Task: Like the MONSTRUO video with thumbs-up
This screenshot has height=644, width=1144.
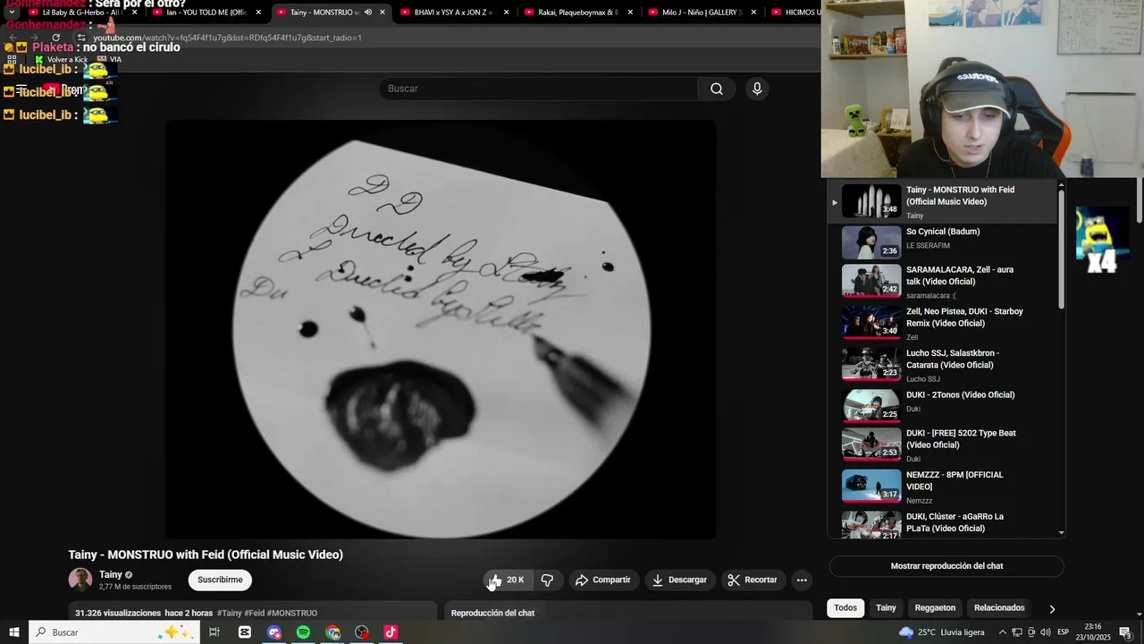Action: [x=507, y=580]
